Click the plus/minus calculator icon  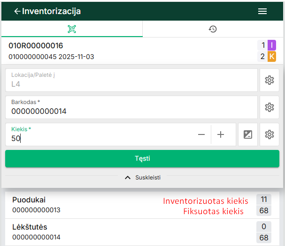coord(248,134)
